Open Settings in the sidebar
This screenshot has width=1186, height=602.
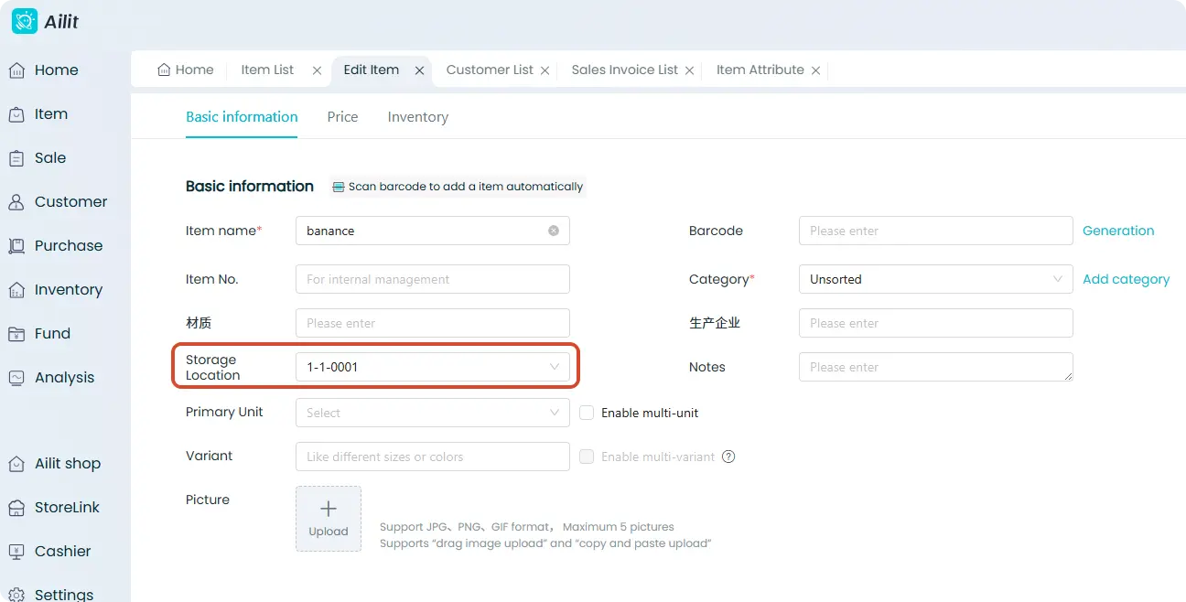pos(50,594)
